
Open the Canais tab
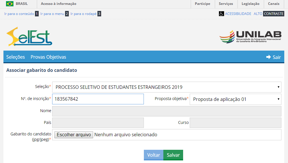click(x=273, y=4)
